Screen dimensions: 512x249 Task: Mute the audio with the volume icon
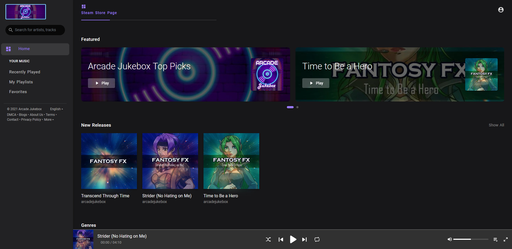pyautogui.click(x=449, y=239)
